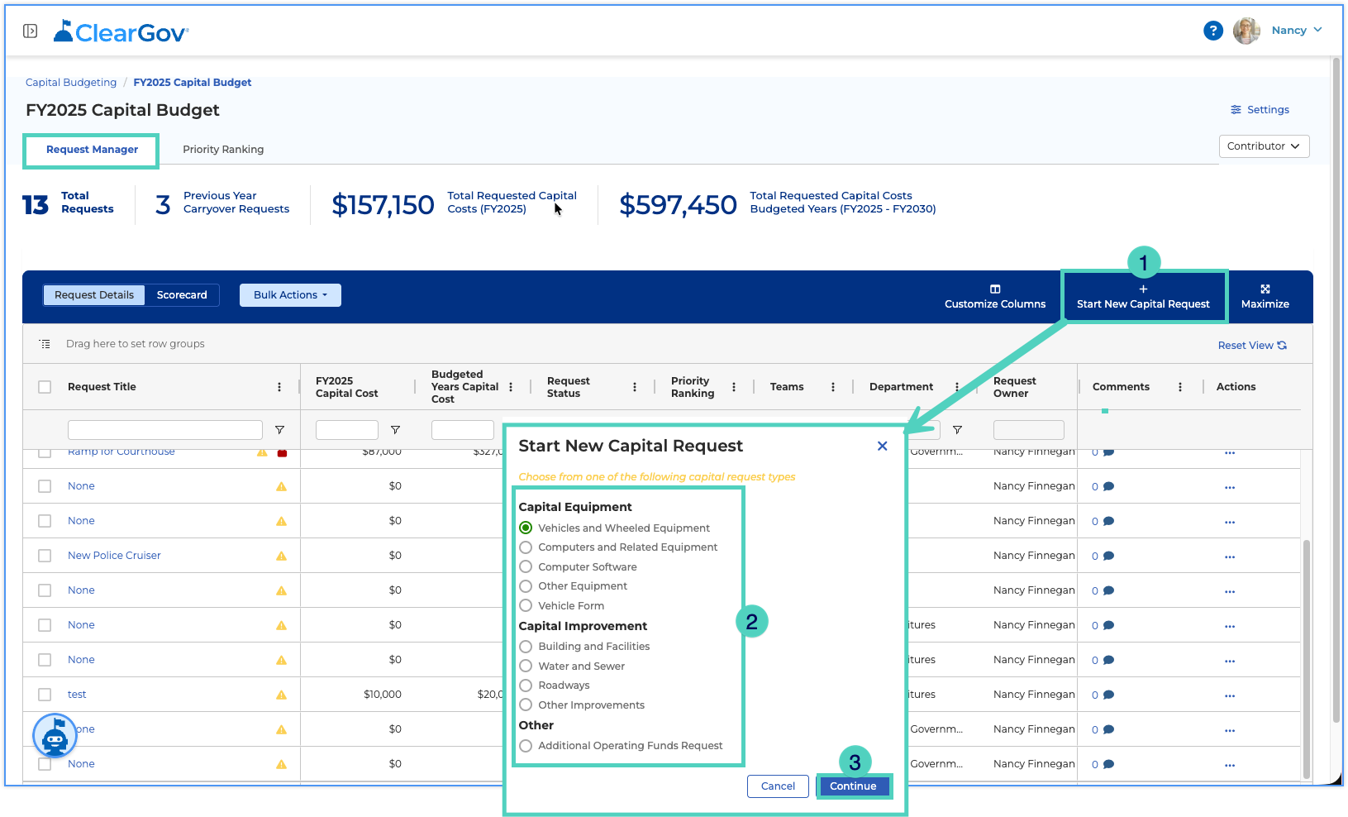The image size is (1348, 817).
Task: Click Reset View link
Action: (x=1252, y=346)
